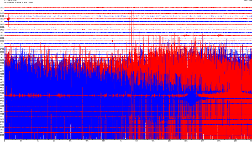
Task: Click the 06:00 time label
Action: coord(2,41)
